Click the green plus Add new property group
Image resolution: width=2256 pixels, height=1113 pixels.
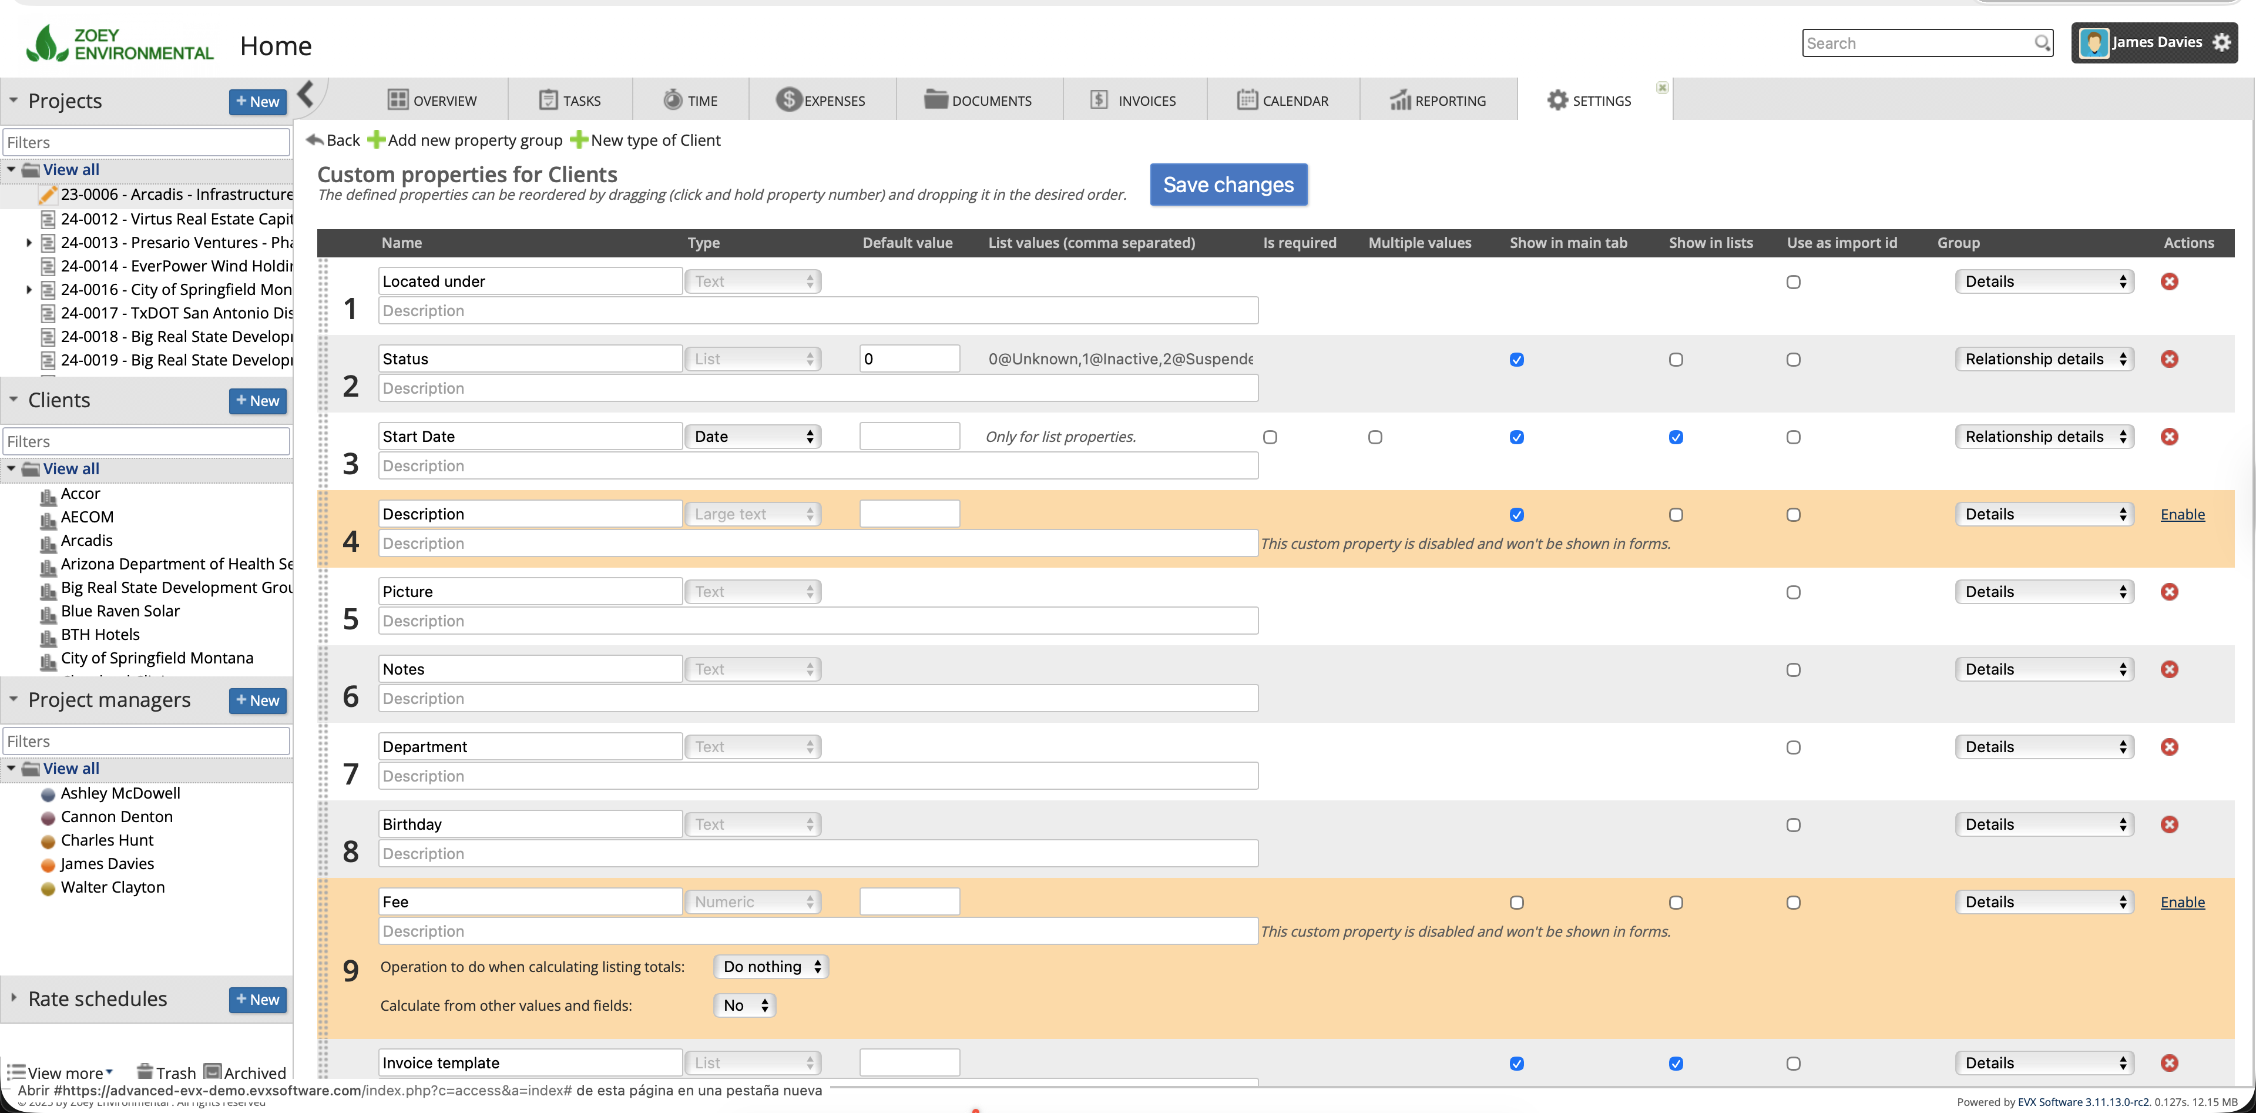coord(377,140)
